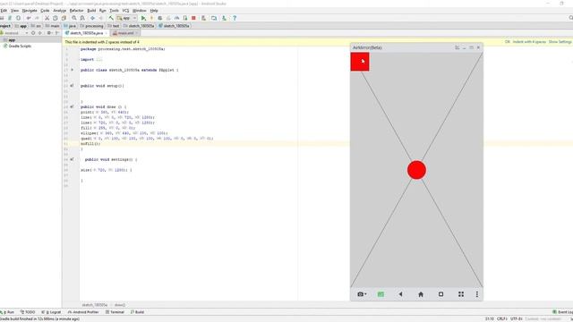The image size is (573, 322).
Task: Take screenshot with AirMirror camera icon
Action: (362, 294)
